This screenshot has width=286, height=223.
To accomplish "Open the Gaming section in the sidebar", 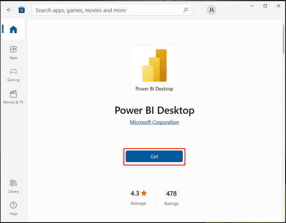I will tap(13, 74).
